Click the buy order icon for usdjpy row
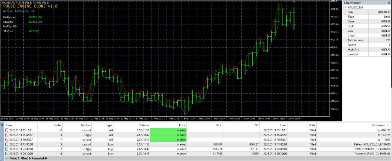 click(7, 149)
